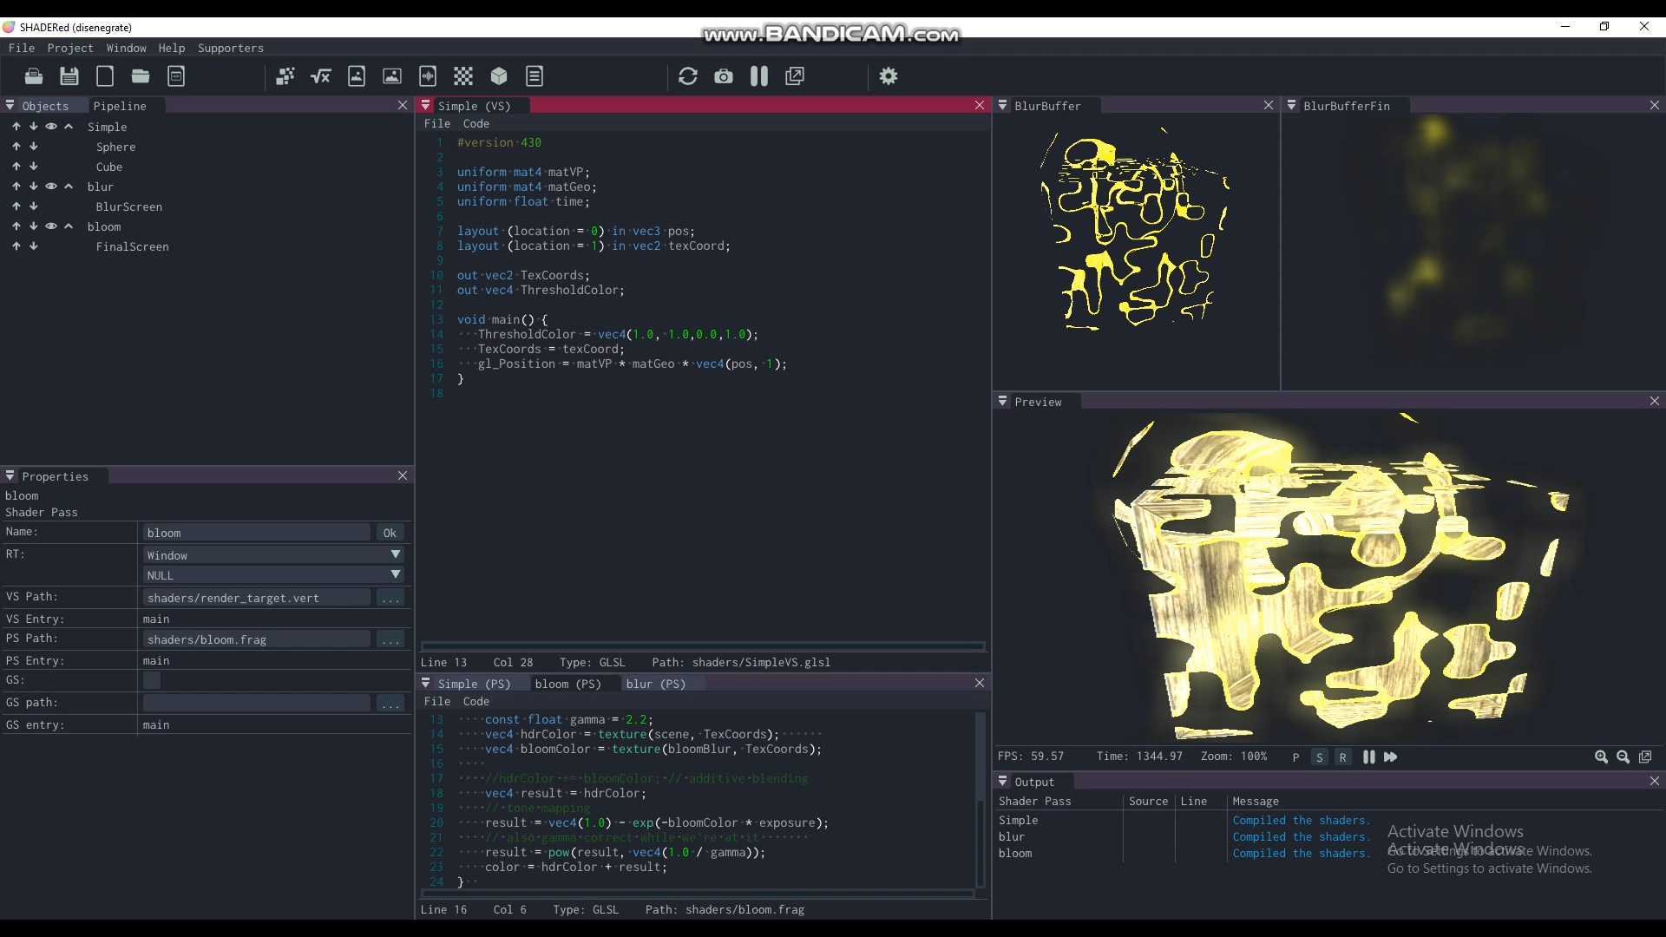Image resolution: width=1666 pixels, height=937 pixels.
Task: Click fast-forward button in Preview status bar
Action: click(x=1391, y=757)
